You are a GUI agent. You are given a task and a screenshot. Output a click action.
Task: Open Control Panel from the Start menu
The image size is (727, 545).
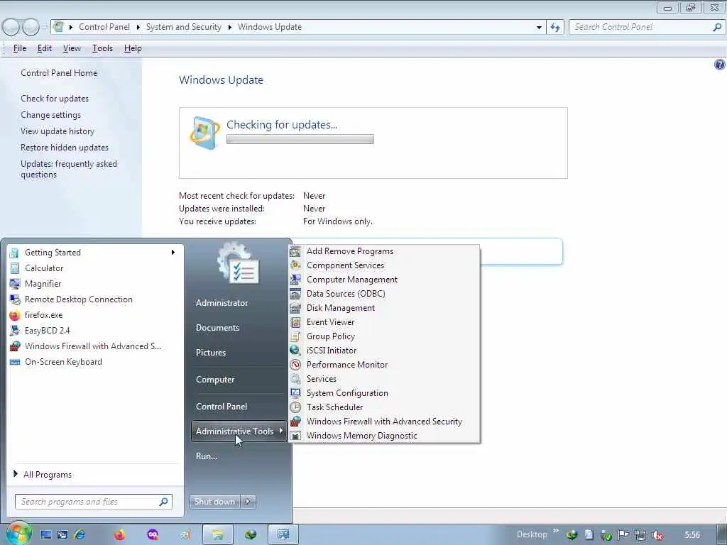coord(222,407)
